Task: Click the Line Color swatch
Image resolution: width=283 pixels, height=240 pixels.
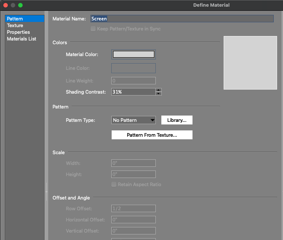Action: tap(134, 68)
